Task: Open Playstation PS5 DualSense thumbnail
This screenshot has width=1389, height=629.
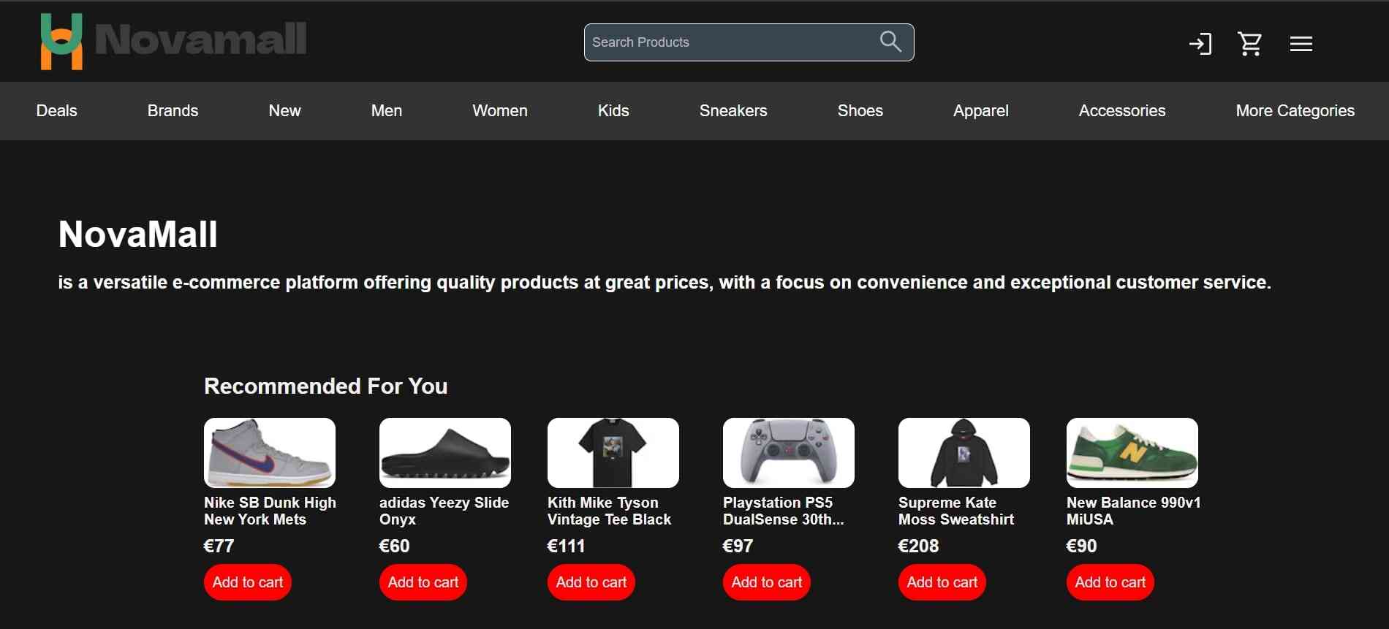Action: [789, 453]
